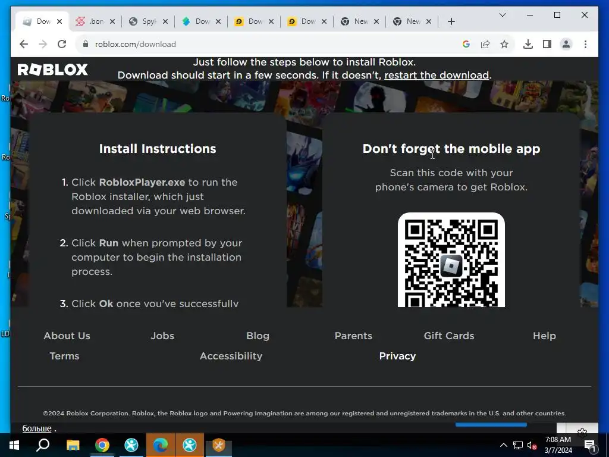Screen dimensions: 609x457
Task: Click the lock icon in address bar
Action: [x=86, y=44]
